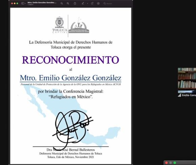Toggle the Preview sidebar view button

click(23, 3)
